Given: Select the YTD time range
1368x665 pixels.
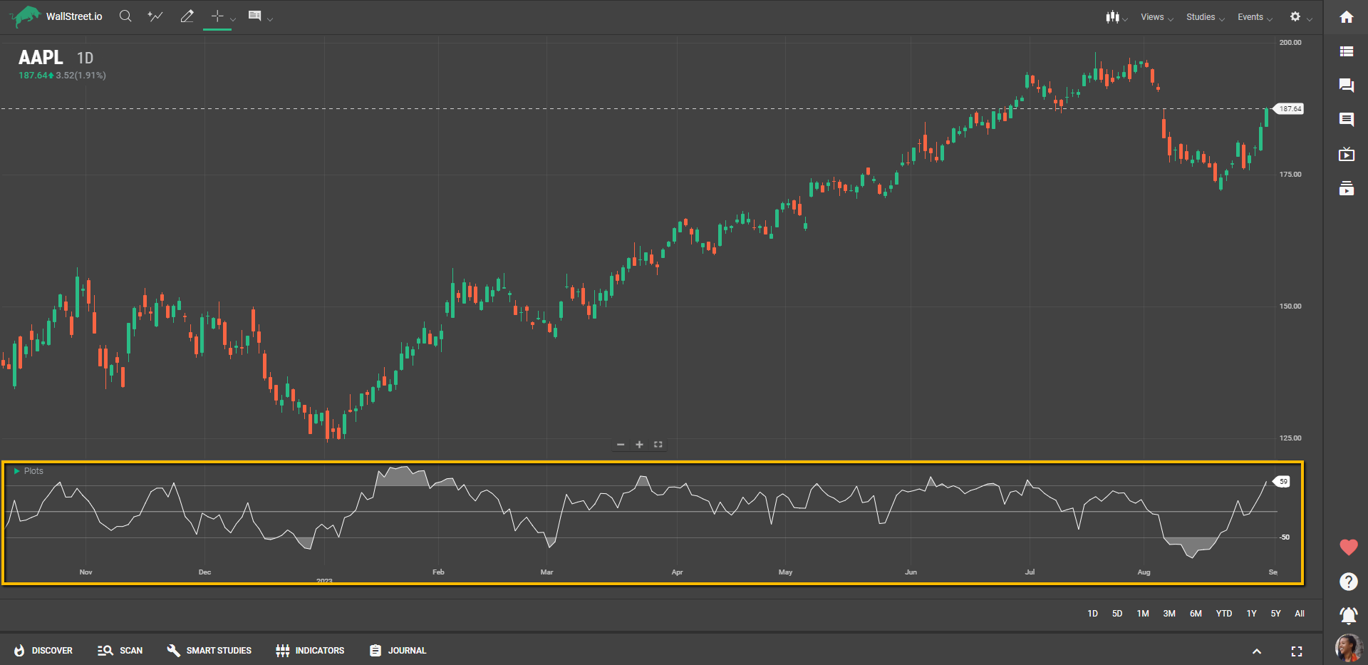Looking at the screenshot, I should [x=1223, y=614].
